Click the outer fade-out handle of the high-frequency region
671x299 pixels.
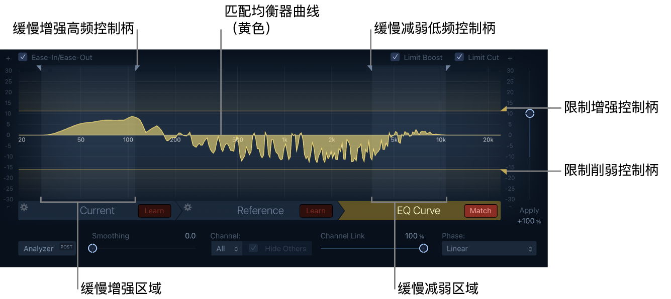pyautogui.click(x=448, y=68)
